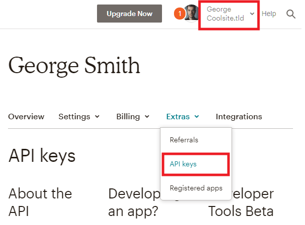Select Referrals from the Extras dropdown

[184, 140]
